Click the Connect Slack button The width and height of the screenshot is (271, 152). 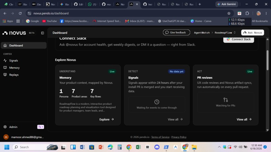[x=238, y=40]
